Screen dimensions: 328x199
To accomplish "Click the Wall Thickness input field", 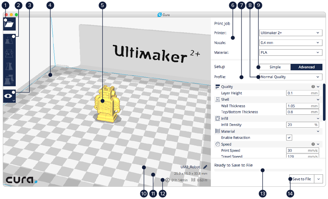I will pos(302,106).
